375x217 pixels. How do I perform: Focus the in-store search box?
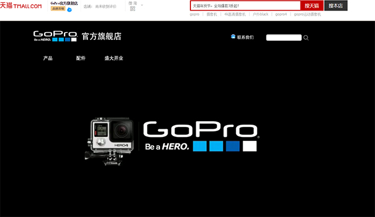(x=284, y=37)
